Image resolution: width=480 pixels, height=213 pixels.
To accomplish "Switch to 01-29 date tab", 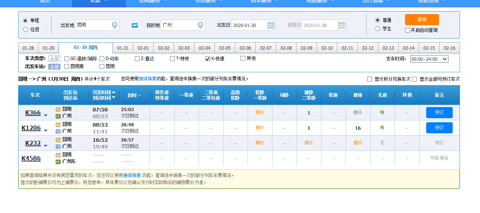I will [x=49, y=48].
